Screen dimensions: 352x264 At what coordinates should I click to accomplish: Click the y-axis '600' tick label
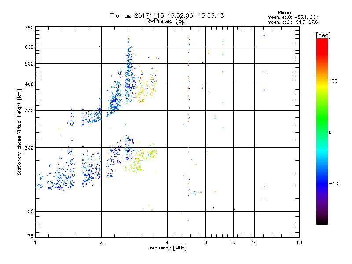point(29,47)
